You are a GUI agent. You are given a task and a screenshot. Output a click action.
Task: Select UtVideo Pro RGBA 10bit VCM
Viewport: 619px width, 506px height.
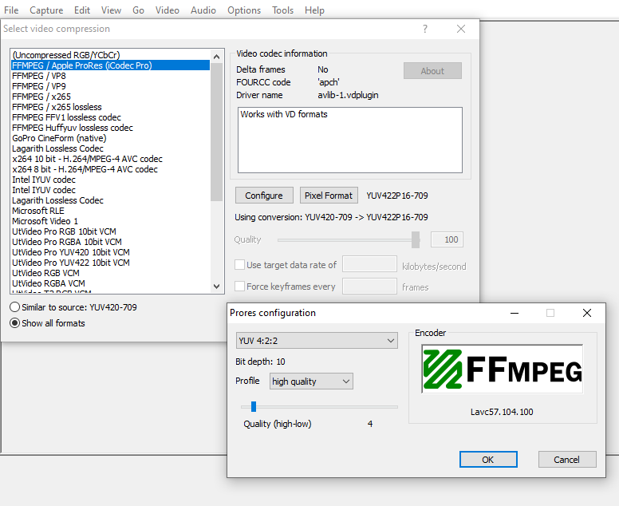pyautogui.click(x=111, y=242)
